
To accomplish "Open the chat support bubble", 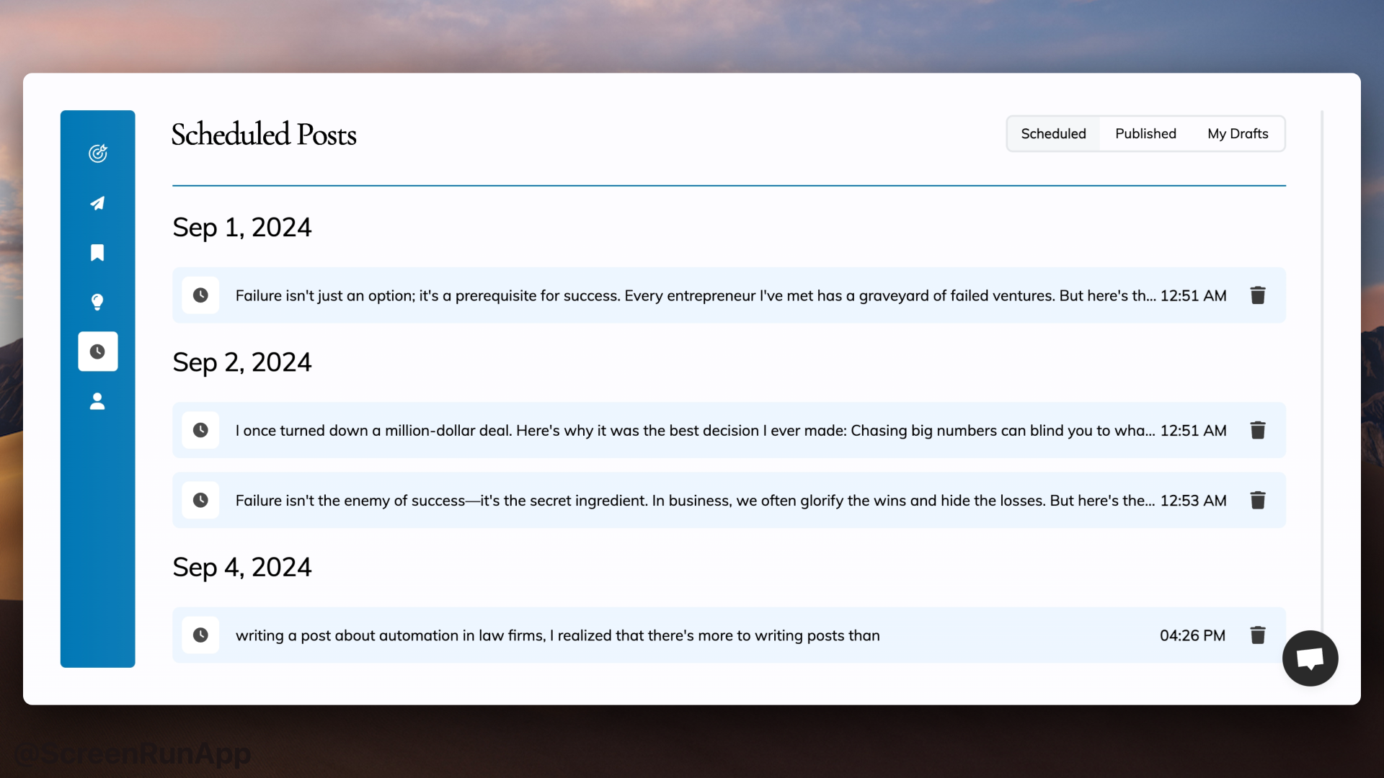I will (1310, 658).
